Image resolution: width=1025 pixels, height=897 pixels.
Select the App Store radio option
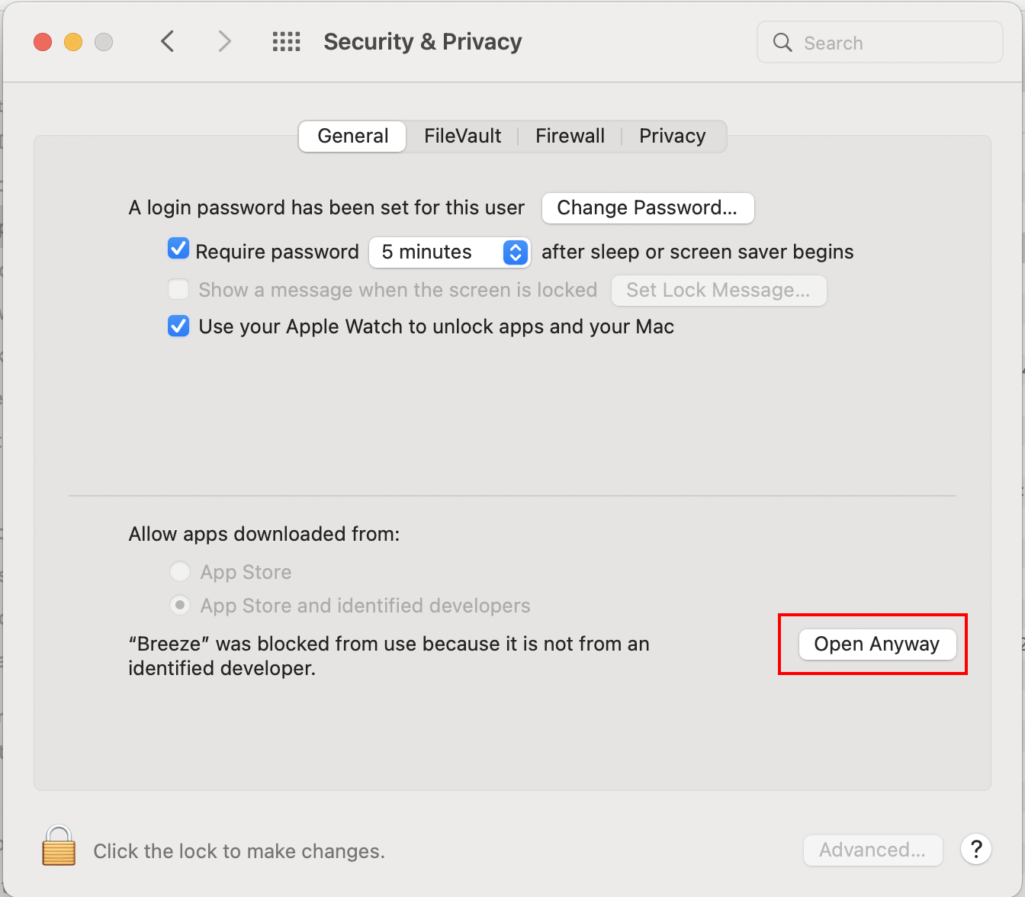[x=180, y=571]
